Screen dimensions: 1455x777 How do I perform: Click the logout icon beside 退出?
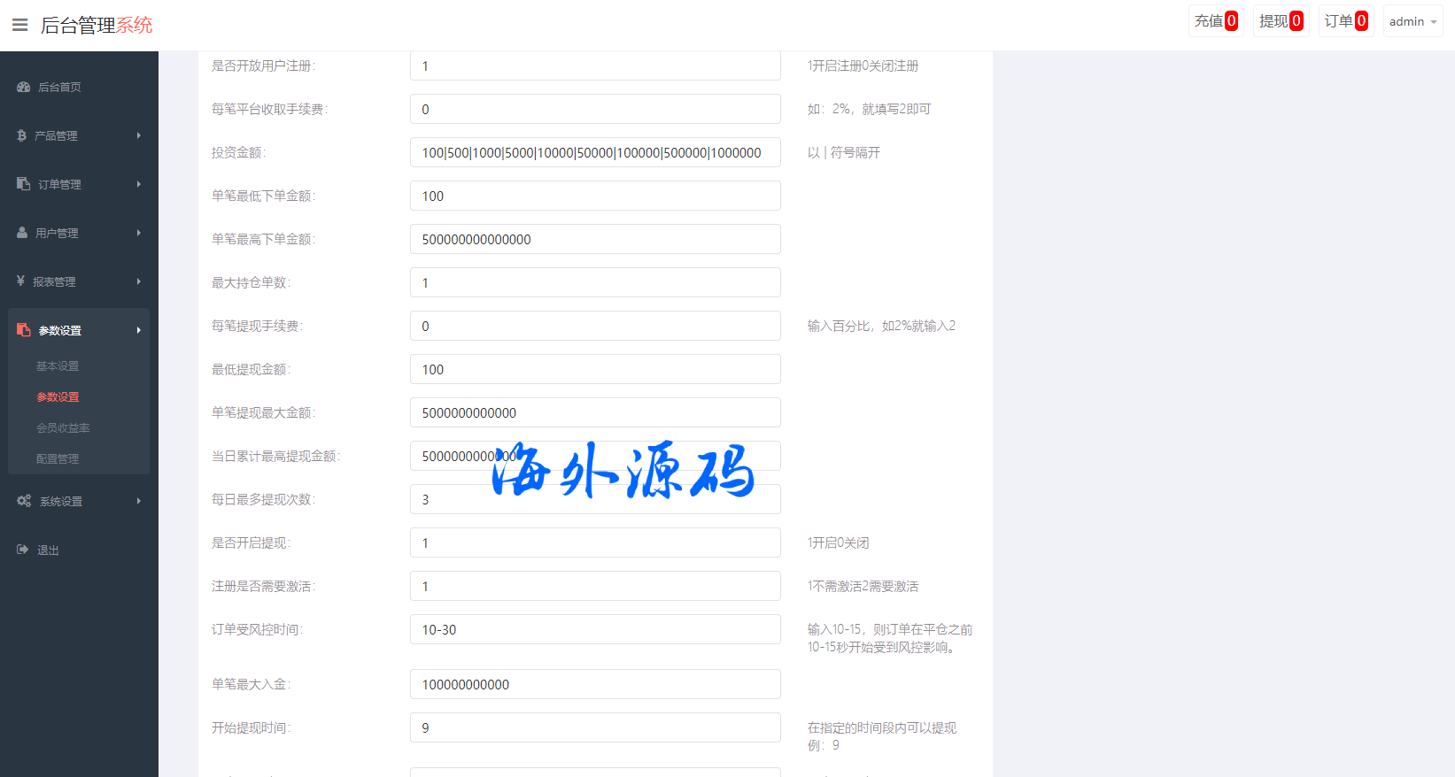[23, 550]
